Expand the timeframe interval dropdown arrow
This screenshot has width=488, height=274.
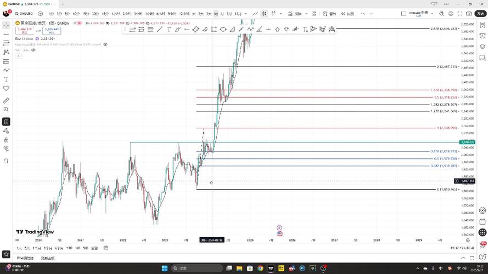[246, 14]
